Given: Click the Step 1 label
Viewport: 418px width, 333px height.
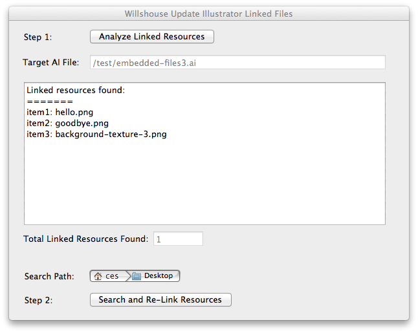Looking at the screenshot, I should click(x=38, y=37).
